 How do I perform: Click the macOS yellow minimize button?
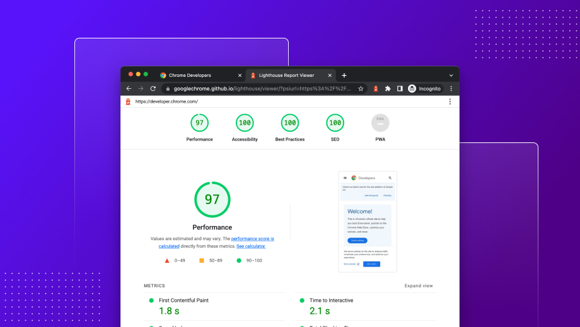(x=138, y=74)
